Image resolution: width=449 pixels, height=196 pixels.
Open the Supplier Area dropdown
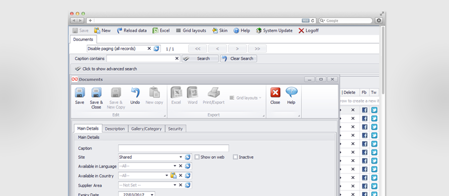[175, 185]
